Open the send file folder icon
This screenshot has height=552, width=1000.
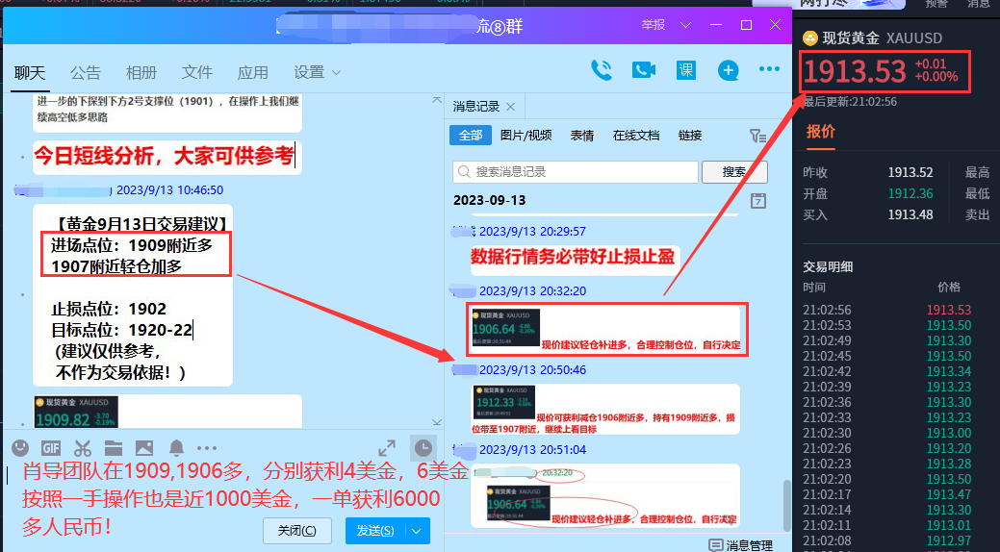pyautogui.click(x=113, y=448)
